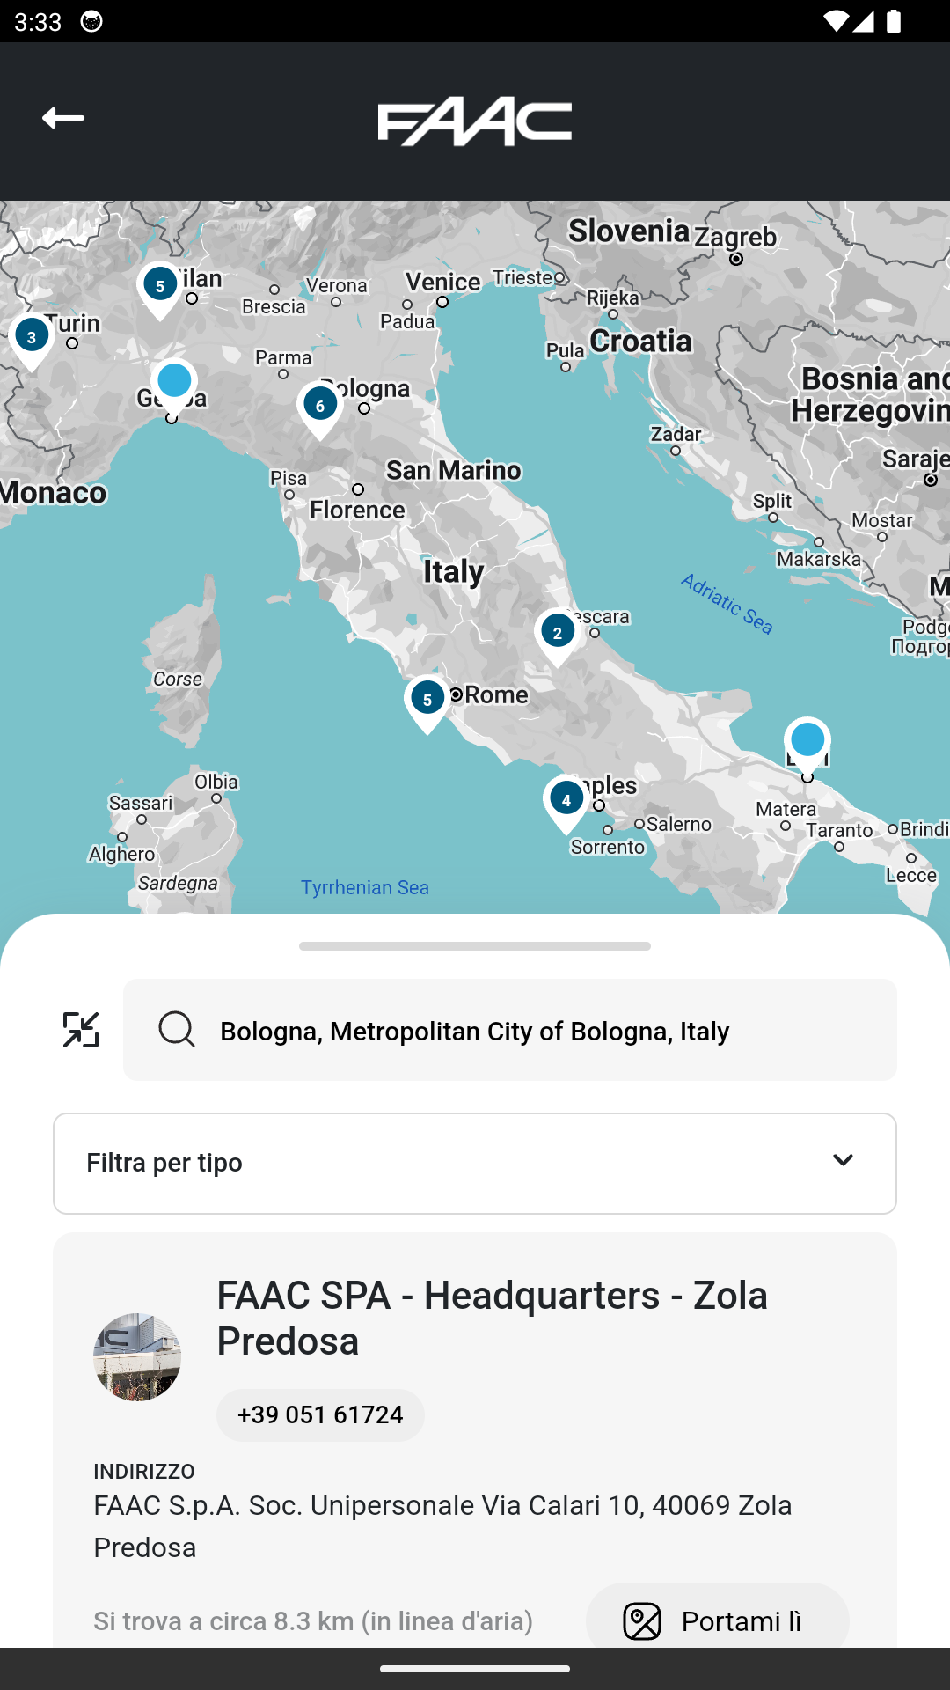Open FAAC SPA Headquarters Zola Predosa title
Image resolution: width=950 pixels, height=1690 pixels.
tap(493, 1319)
